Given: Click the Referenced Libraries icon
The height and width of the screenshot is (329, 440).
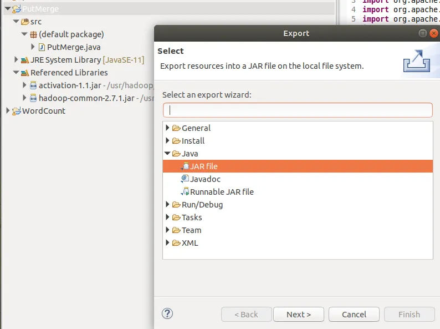Looking at the screenshot, I should tap(24, 73).
